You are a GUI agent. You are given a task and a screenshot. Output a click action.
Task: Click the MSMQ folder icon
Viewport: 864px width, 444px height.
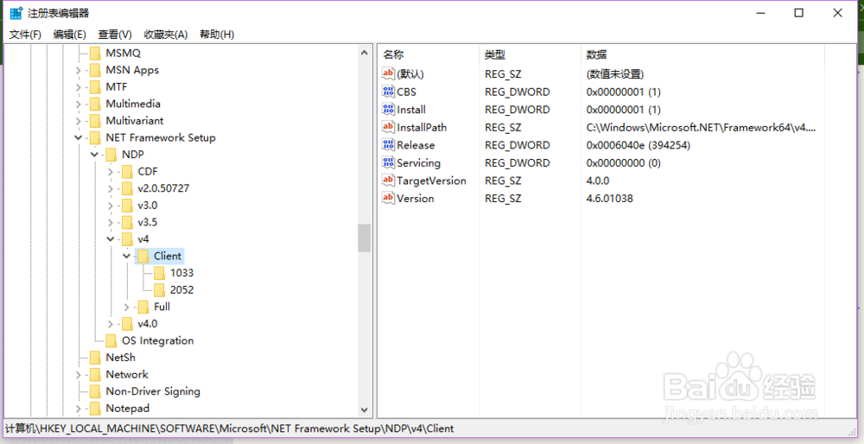[x=95, y=53]
